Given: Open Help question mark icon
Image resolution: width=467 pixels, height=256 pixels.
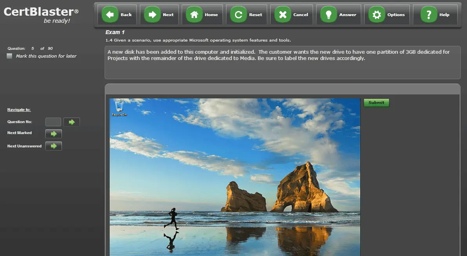Looking at the screenshot, I should click(x=429, y=15).
